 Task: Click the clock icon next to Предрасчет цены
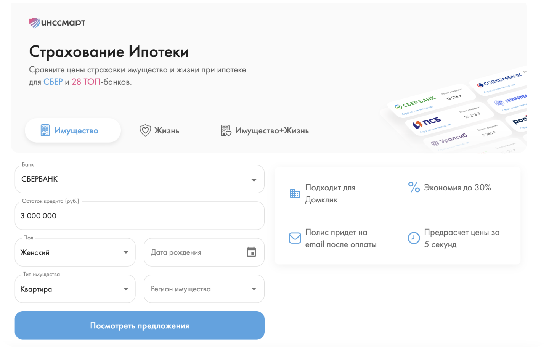[414, 238]
